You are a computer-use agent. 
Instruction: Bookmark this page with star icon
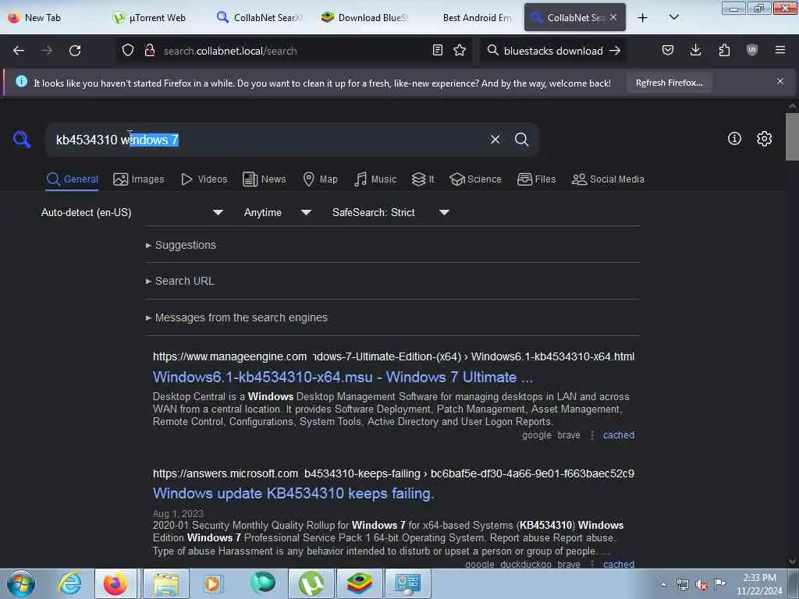coord(460,51)
